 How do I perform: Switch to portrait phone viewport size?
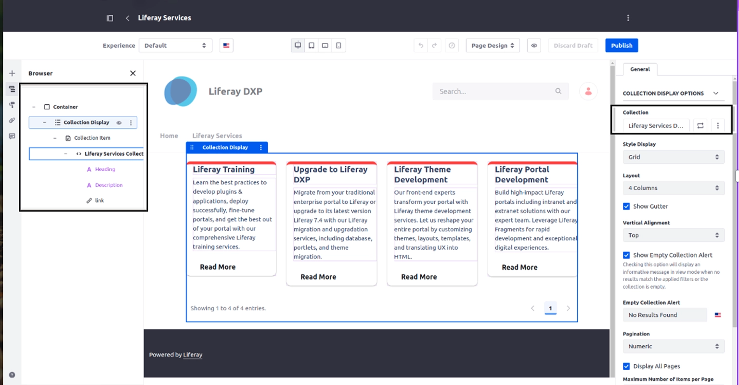click(x=338, y=46)
